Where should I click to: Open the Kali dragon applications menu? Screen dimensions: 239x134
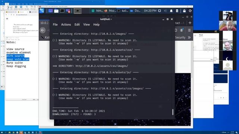tap(42, 11)
